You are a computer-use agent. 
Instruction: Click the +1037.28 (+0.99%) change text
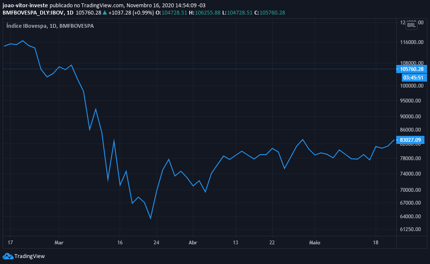(131, 13)
